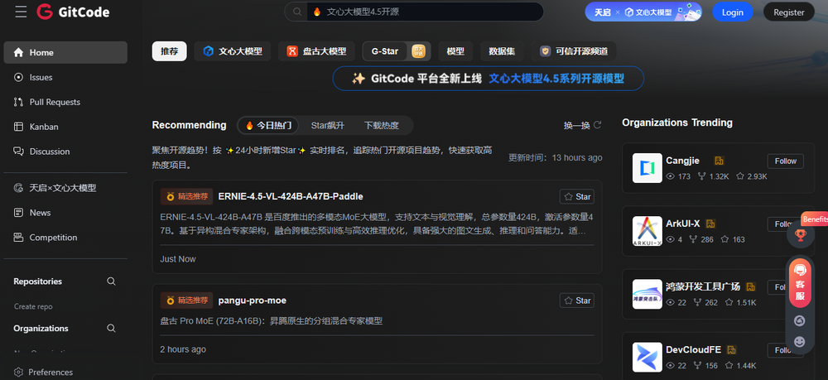The width and height of the screenshot is (828, 380).
Task: Open the hamburger menu icon
Action: pos(21,12)
